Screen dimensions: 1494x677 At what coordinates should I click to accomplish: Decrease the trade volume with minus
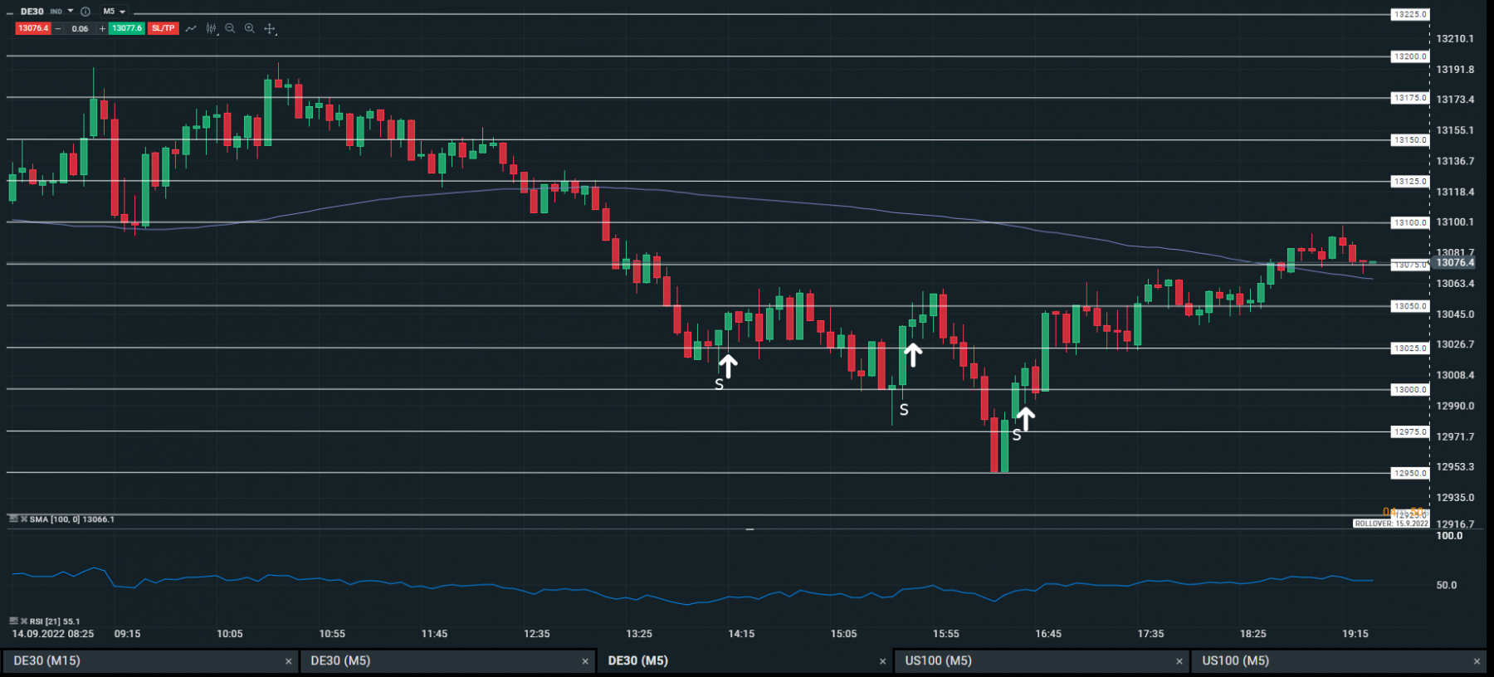58,28
